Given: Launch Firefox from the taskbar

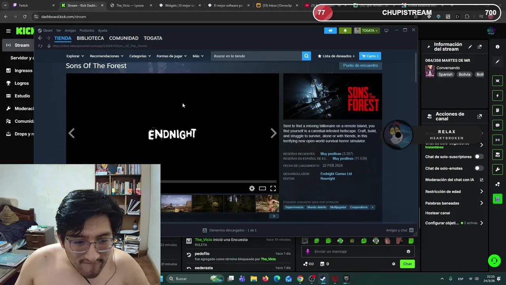Looking at the screenshot, I should (265, 279).
